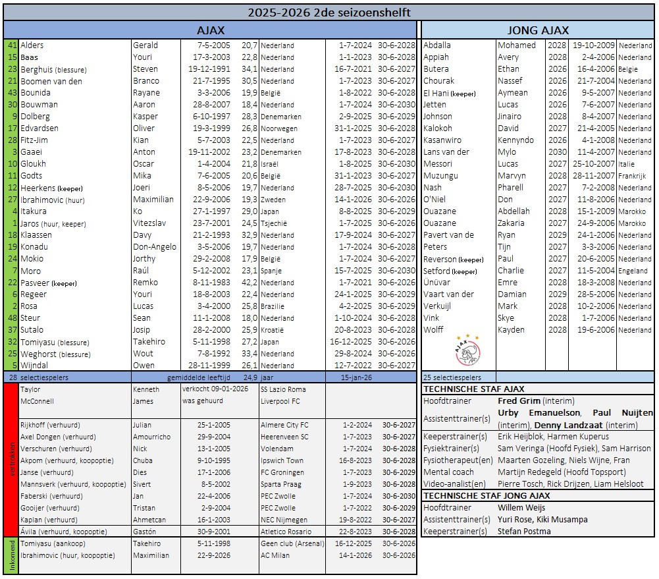Select Pasveer's age value 42,2

pos(249,283)
